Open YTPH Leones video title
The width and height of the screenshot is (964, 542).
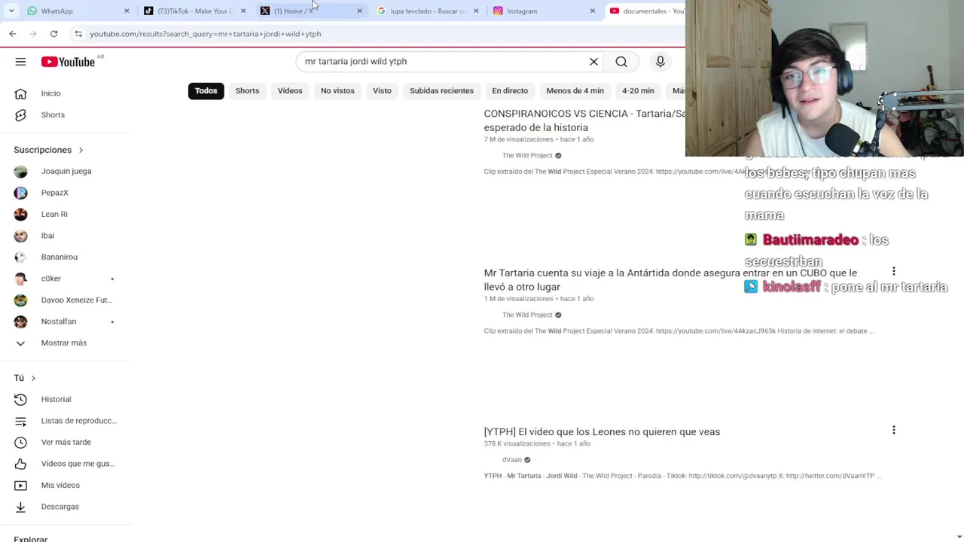pyautogui.click(x=602, y=432)
